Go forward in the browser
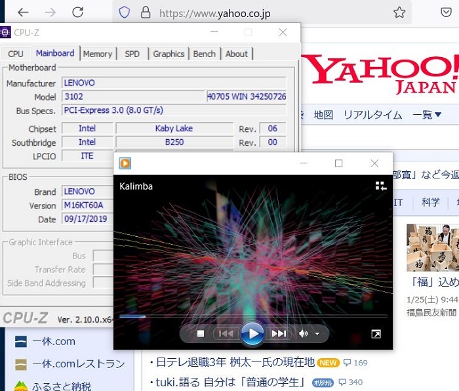The width and height of the screenshot is (459, 391). 50,12
